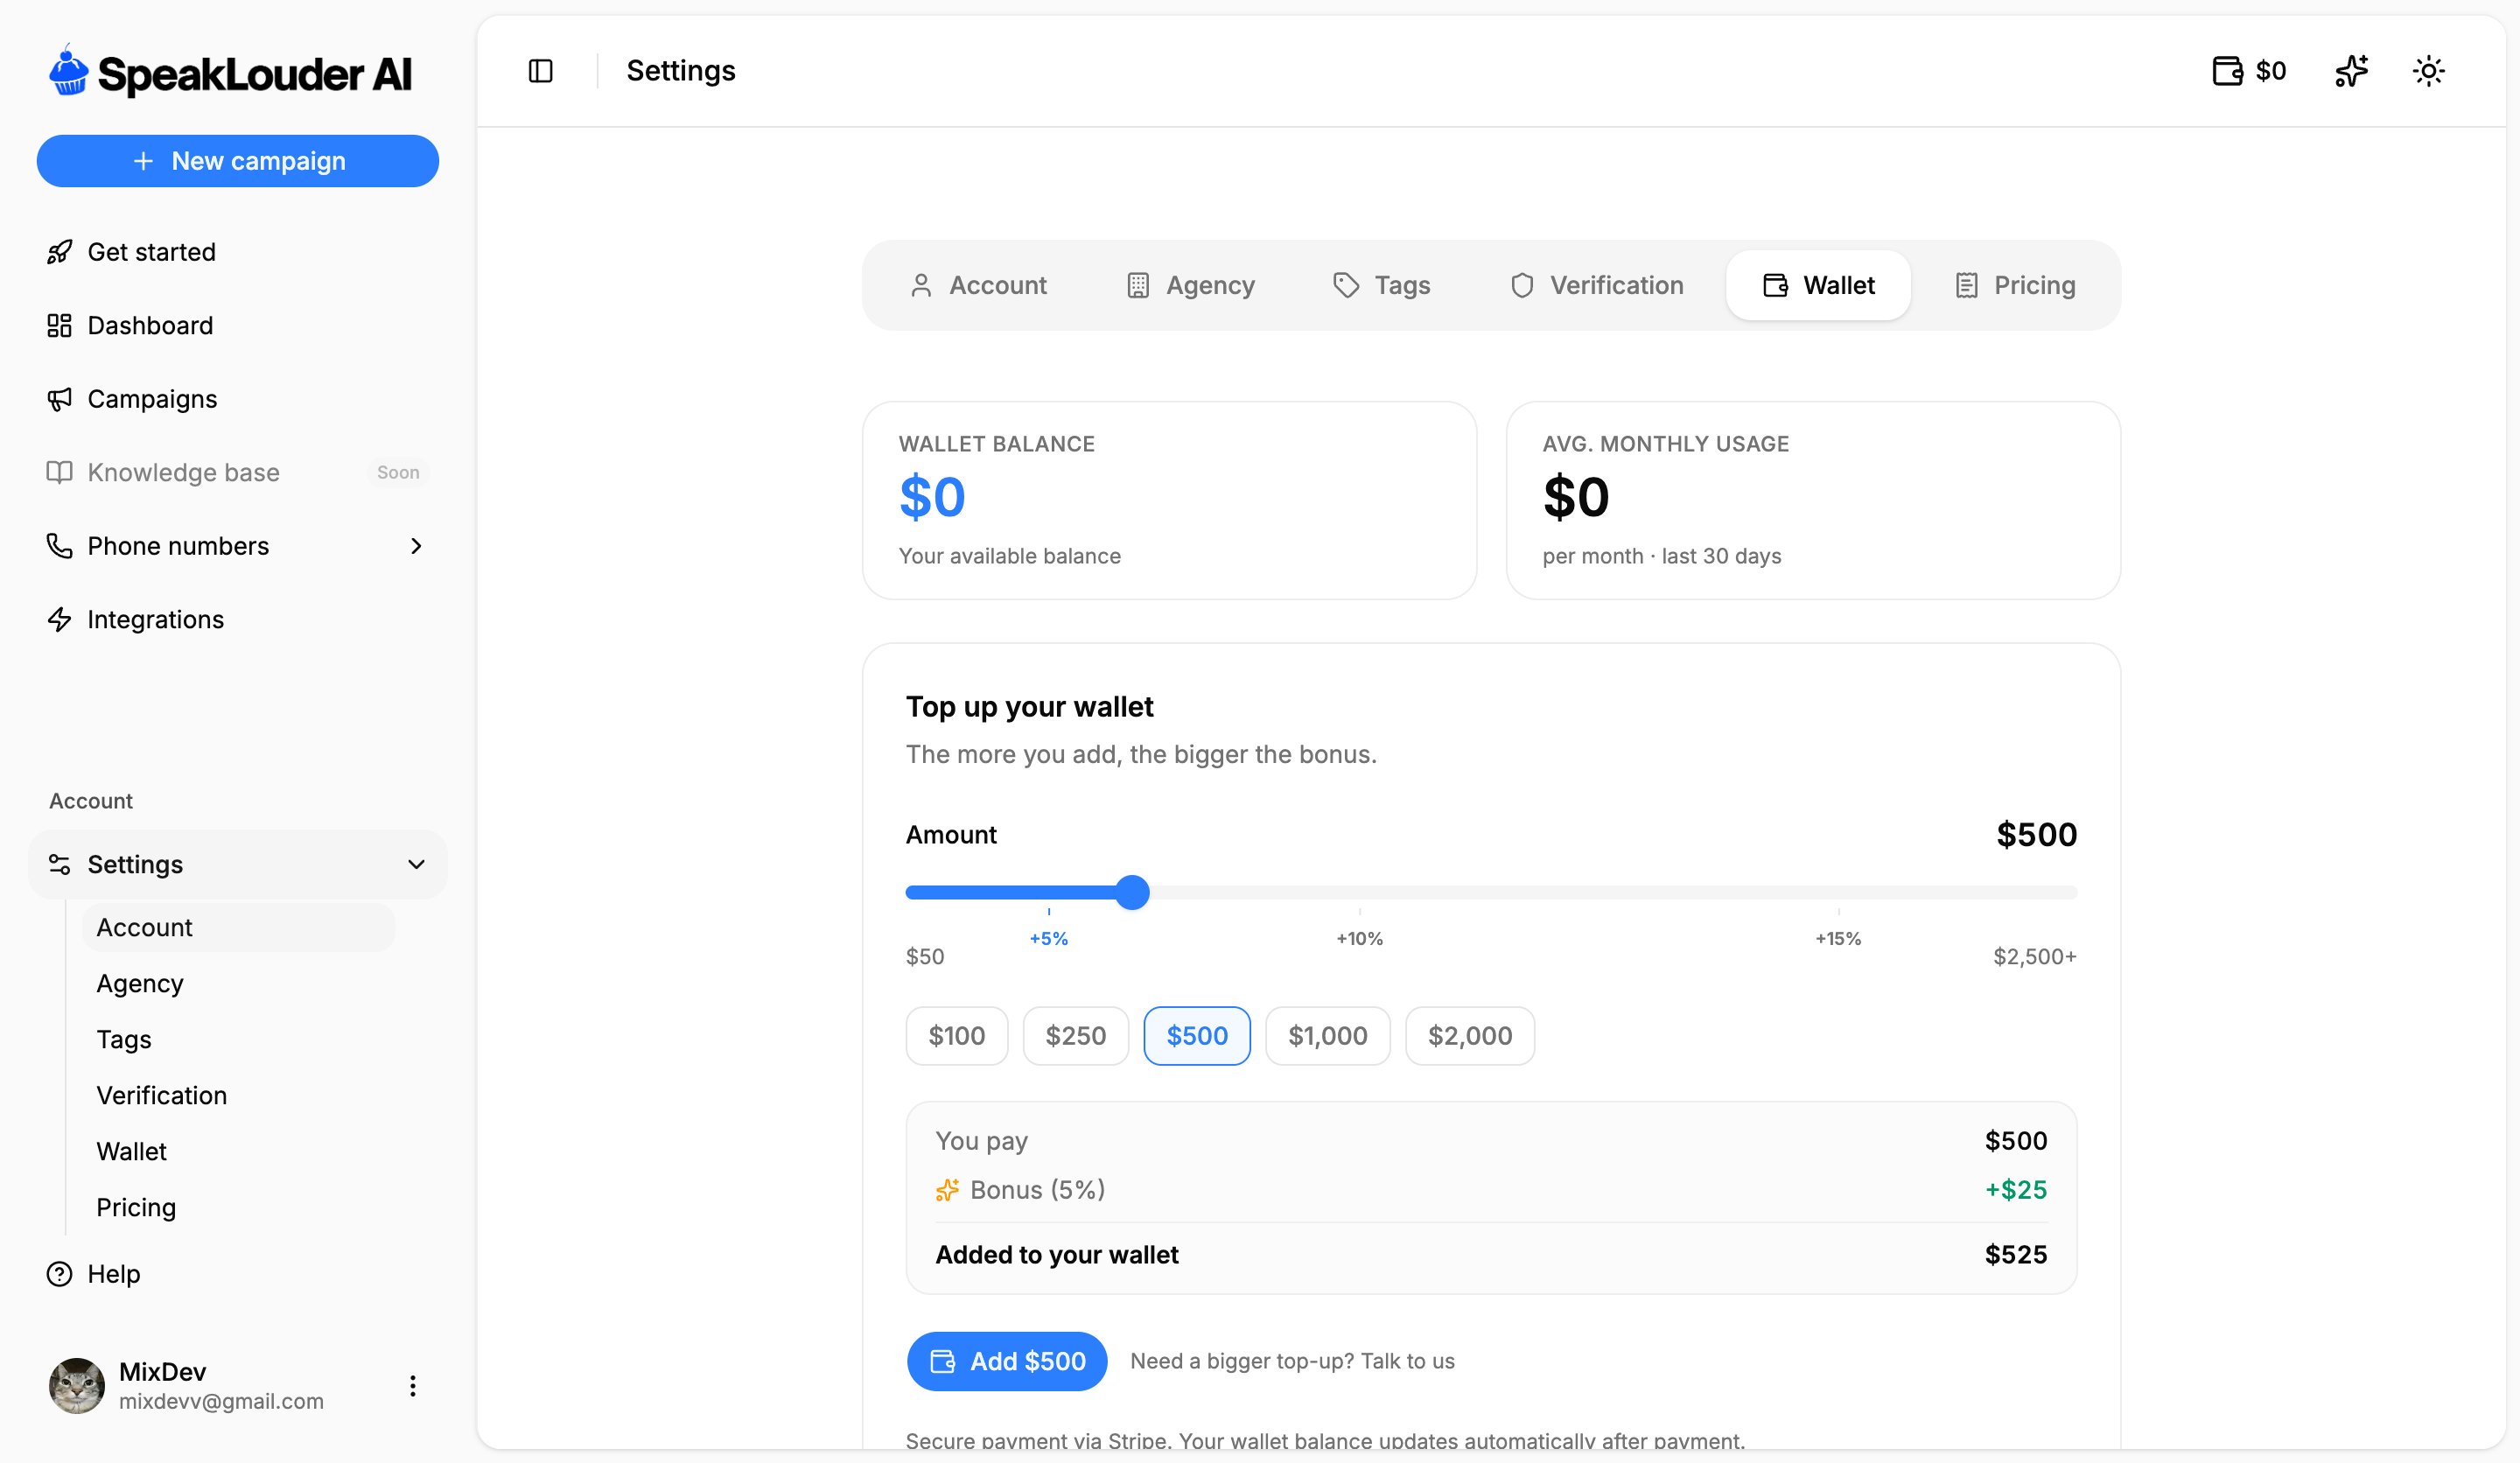Select Tags under Settings in sidebar
This screenshot has width=2520, height=1463.
(x=238, y=1039)
